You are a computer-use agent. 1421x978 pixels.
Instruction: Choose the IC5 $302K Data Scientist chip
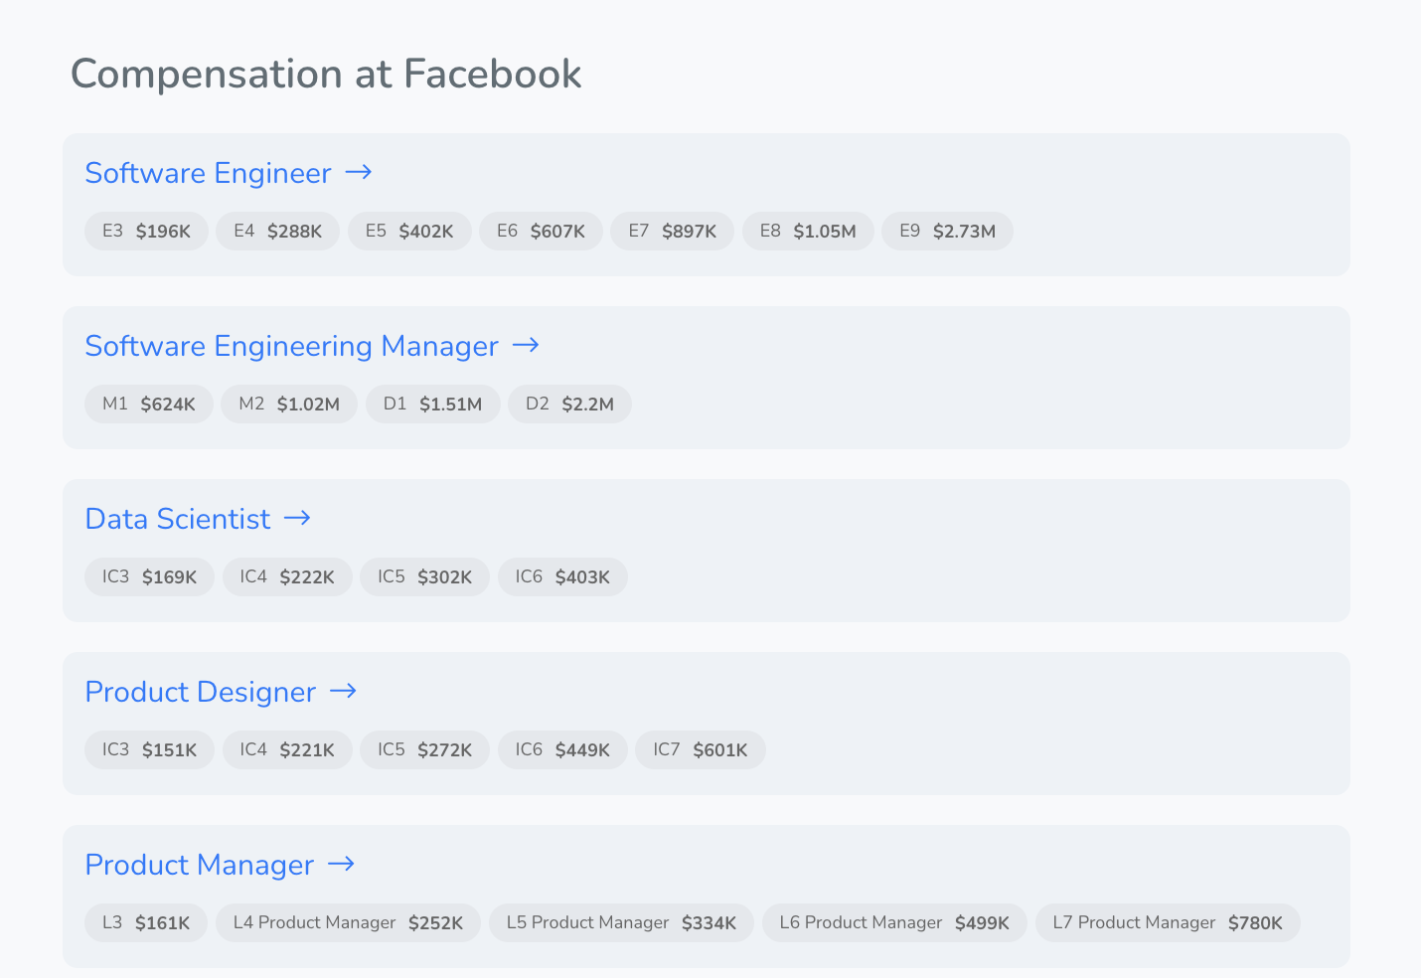pos(424,576)
